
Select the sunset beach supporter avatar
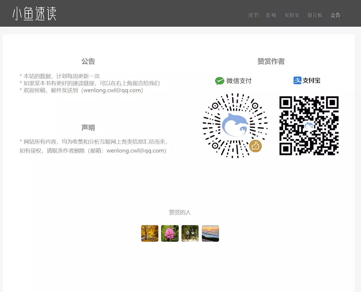point(210,233)
